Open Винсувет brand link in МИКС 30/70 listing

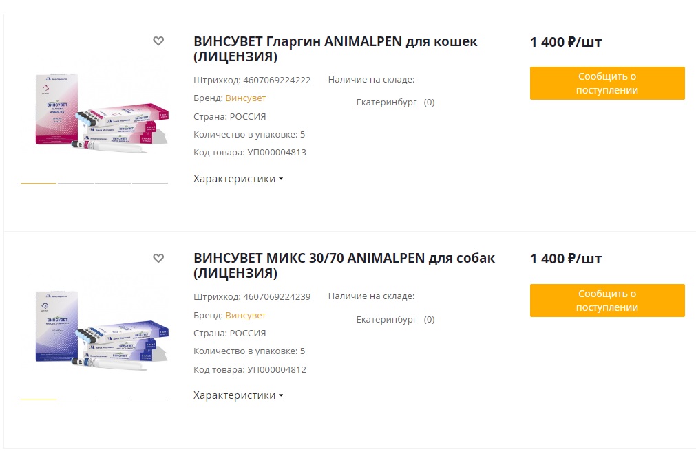[246, 316]
